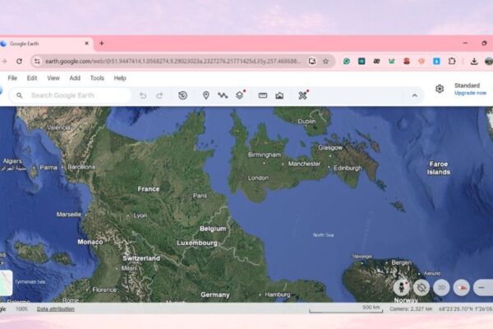Open the Google Earth settings gear
493x329 pixels.
tap(440, 89)
